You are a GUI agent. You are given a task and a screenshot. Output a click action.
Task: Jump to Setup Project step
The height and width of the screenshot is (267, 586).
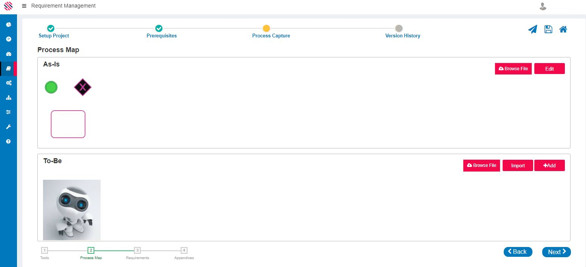51,28
